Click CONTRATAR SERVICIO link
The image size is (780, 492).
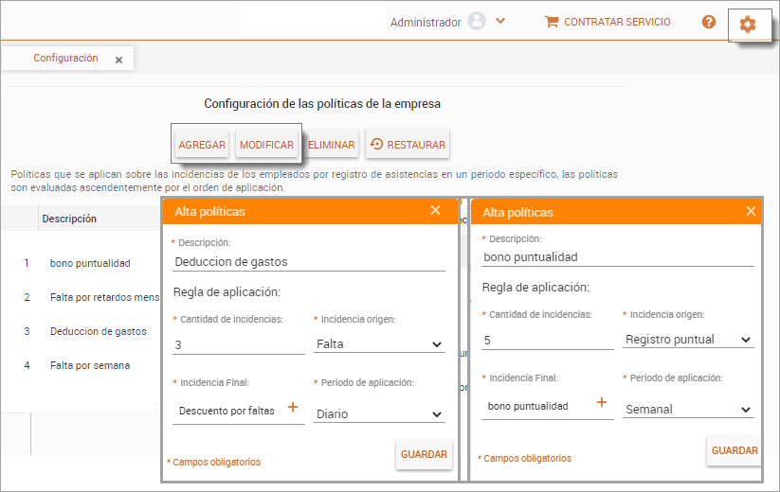pyautogui.click(x=608, y=22)
